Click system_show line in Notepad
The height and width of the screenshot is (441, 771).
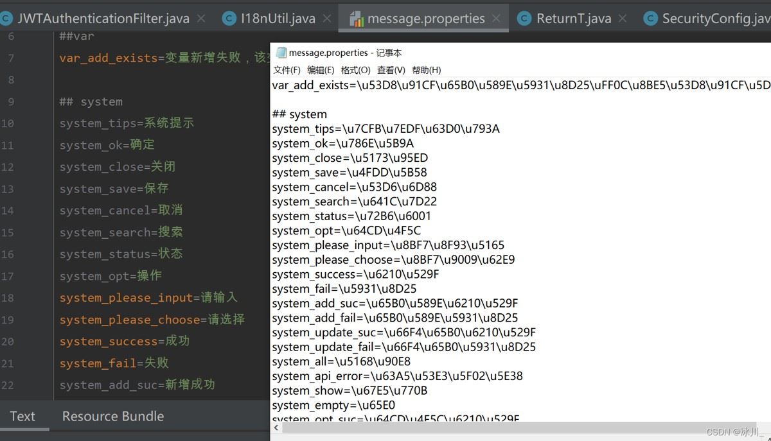pyautogui.click(x=350, y=391)
